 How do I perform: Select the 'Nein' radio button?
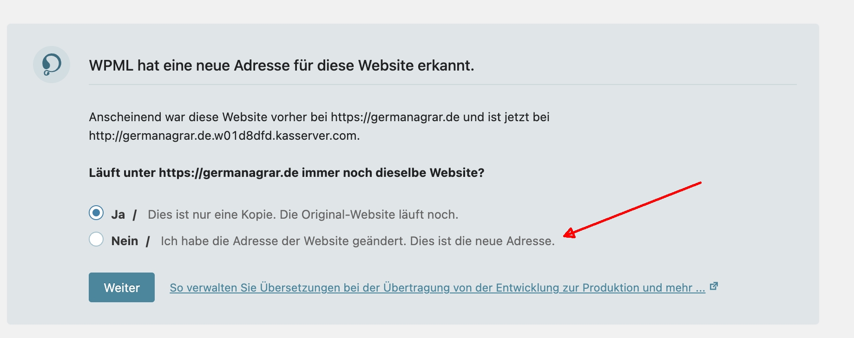pos(96,240)
